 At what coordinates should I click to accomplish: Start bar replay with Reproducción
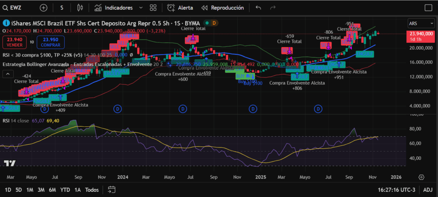(222, 8)
